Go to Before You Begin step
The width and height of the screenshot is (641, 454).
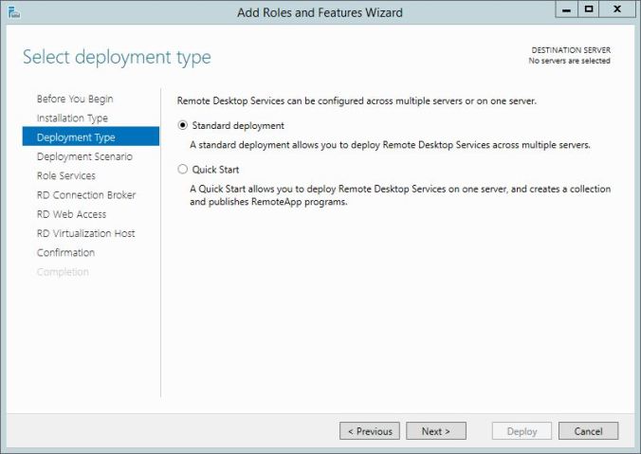(75, 99)
